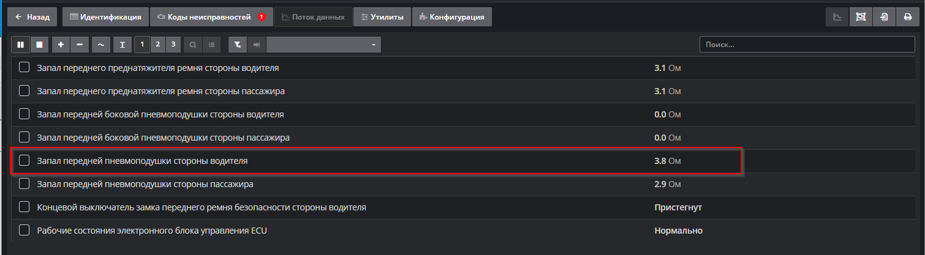
Task: Check the driver front airbag squib row
Action: click(x=25, y=161)
